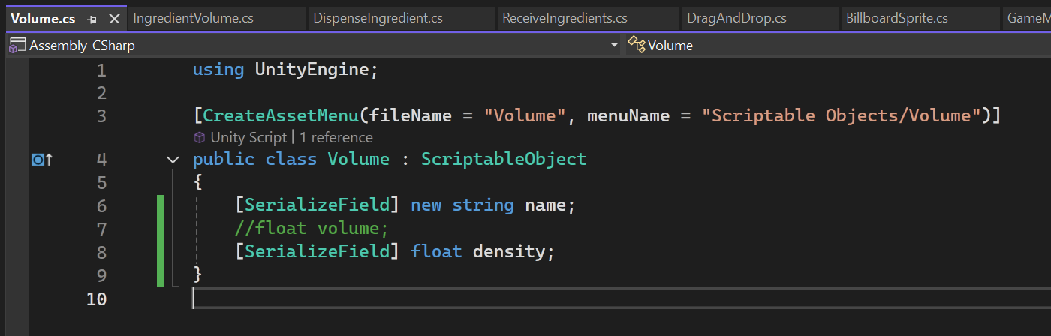Viewport: 1051px width, 336px height.
Task: Switch to IngredientVolume.cs tab
Action: pos(193,18)
